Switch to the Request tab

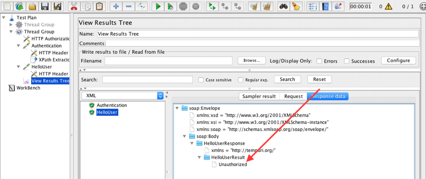point(293,96)
